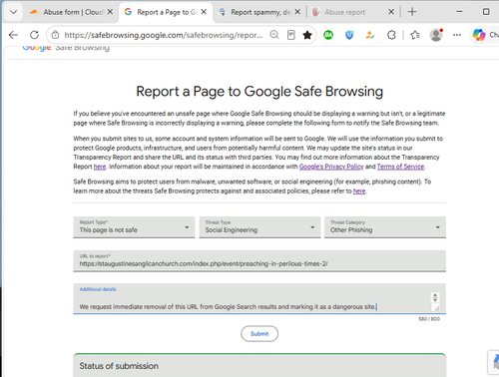
Task: Click the URL to report field
Action: click(x=259, y=261)
